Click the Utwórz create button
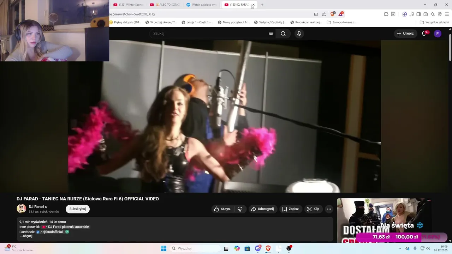The width and height of the screenshot is (452, 254). [x=405, y=34]
